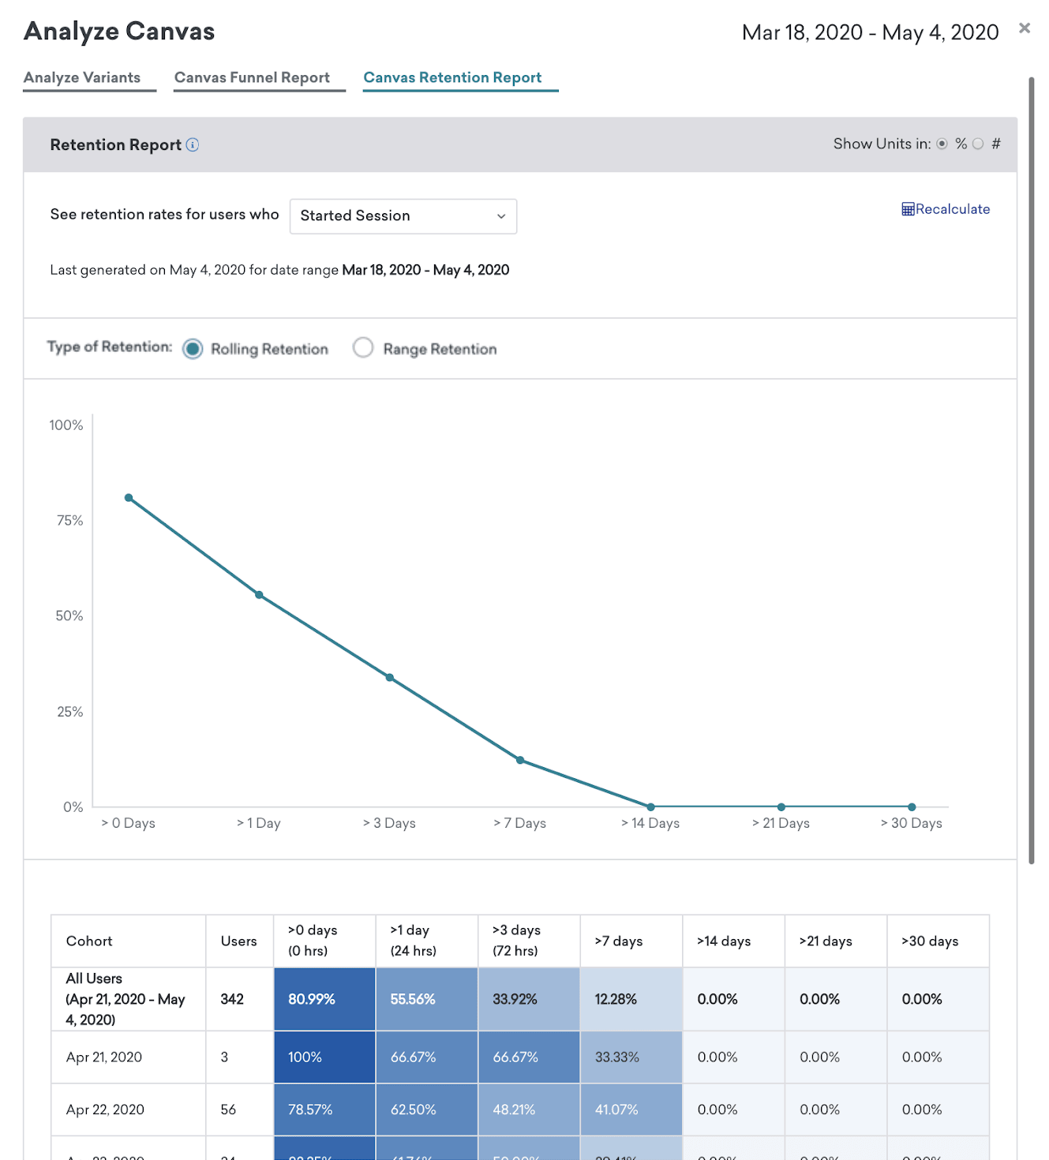Click the Recalculate table icon
The height and width of the screenshot is (1160, 1049).
908,209
